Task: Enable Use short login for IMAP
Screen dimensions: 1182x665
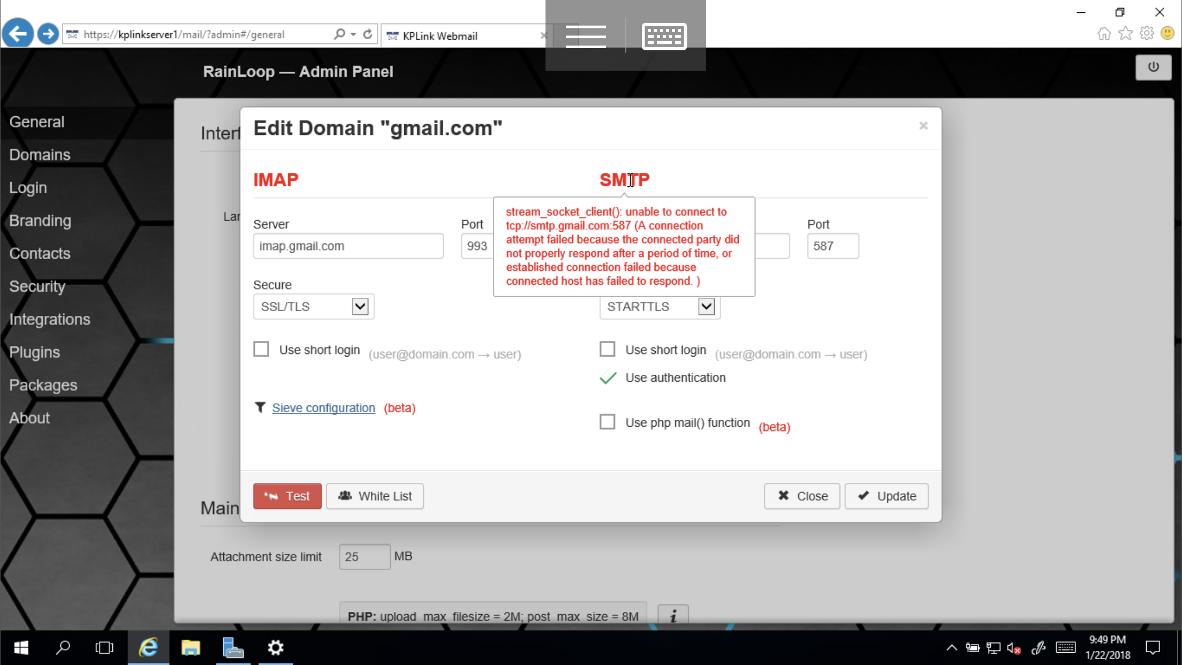Action: click(261, 349)
